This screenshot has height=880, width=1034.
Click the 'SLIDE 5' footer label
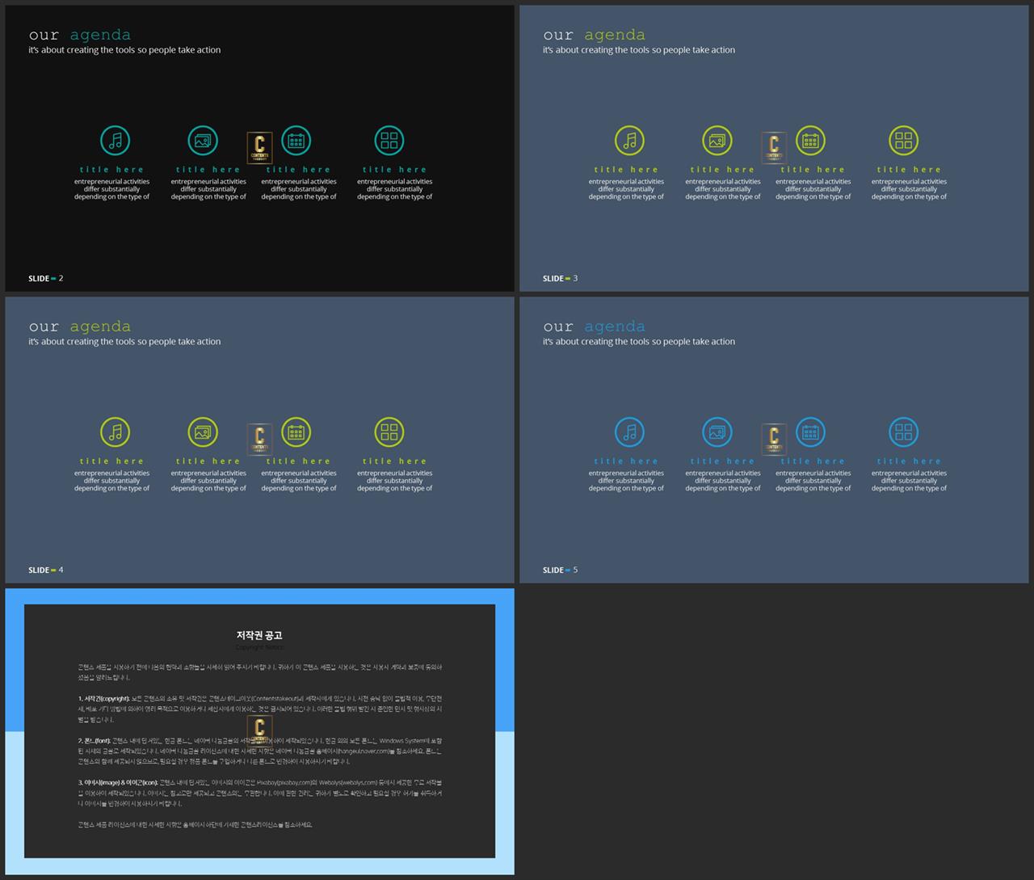[x=561, y=571]
